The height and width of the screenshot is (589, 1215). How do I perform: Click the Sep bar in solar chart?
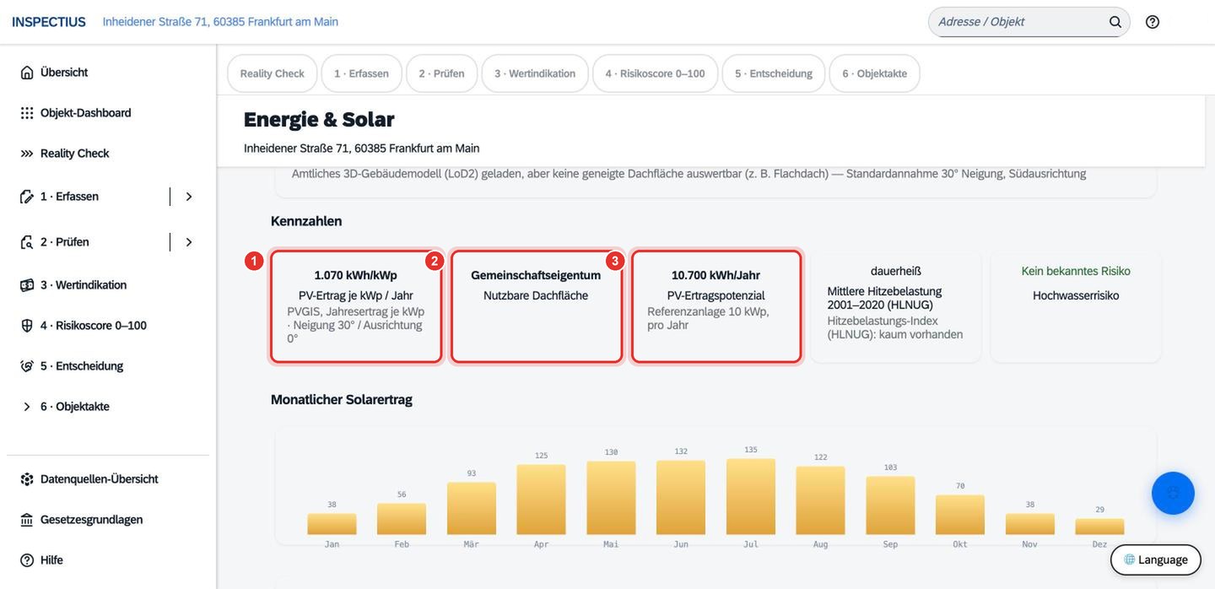pos(890,505)
